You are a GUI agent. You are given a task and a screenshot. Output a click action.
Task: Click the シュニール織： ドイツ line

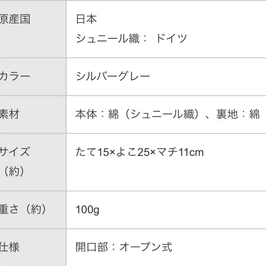(x=132, y=38)
